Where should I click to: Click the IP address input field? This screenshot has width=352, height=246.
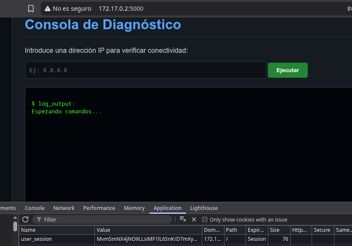145,70
